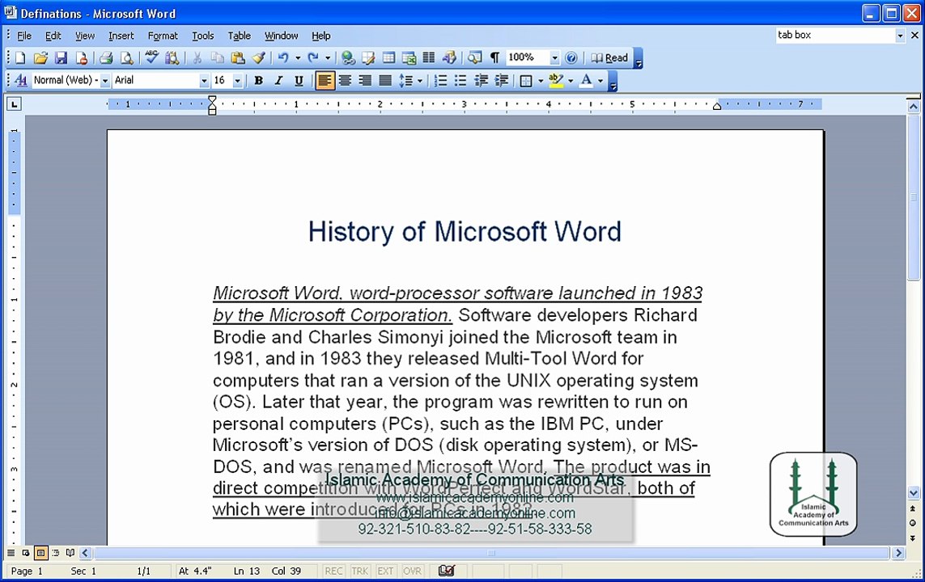Open the Research pane icon

pyautogui.click(x=172, y=57)
